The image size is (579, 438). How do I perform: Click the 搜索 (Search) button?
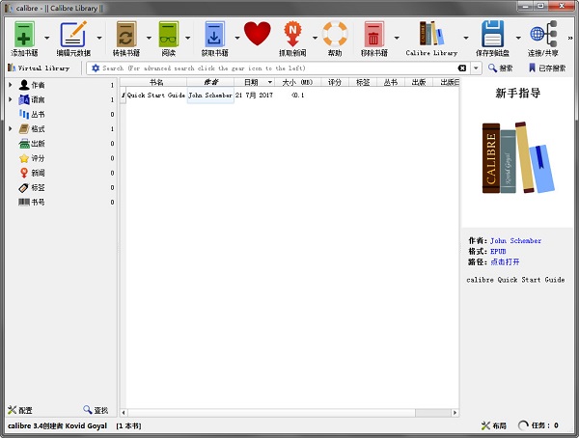click(501, 68)
